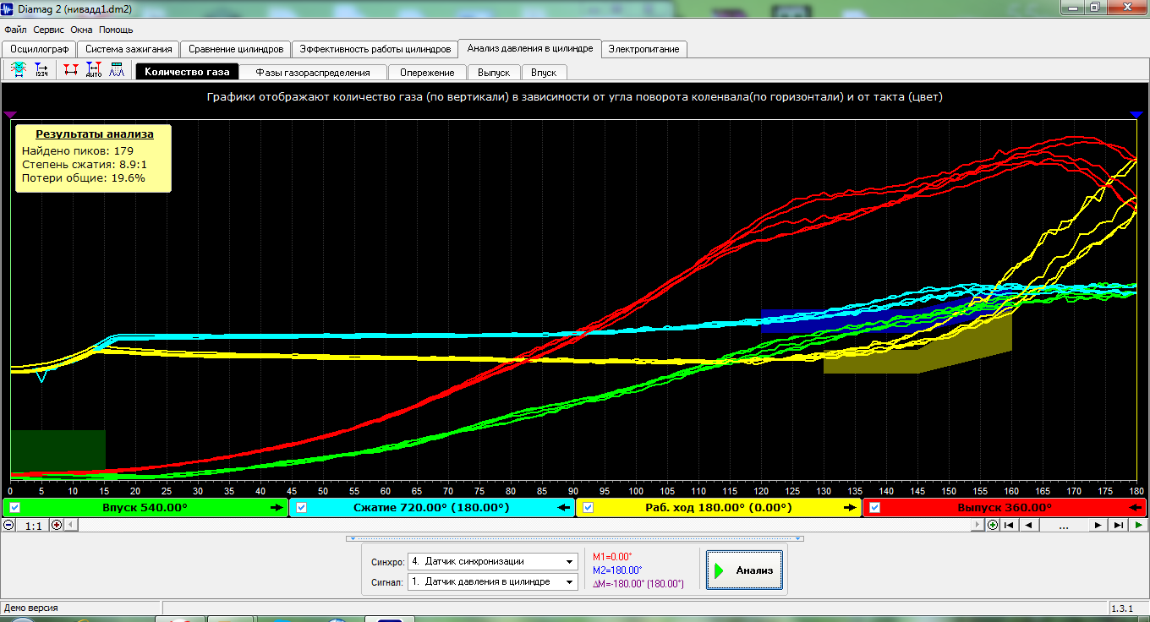Click the ΔM=-180.00° readout
This screenshot has height=622, width=1150.
coord(638,584)
